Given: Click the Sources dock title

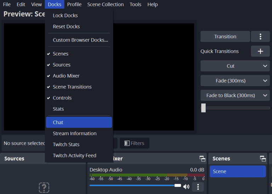Looking at the screenshot, I should pos(14,159).
